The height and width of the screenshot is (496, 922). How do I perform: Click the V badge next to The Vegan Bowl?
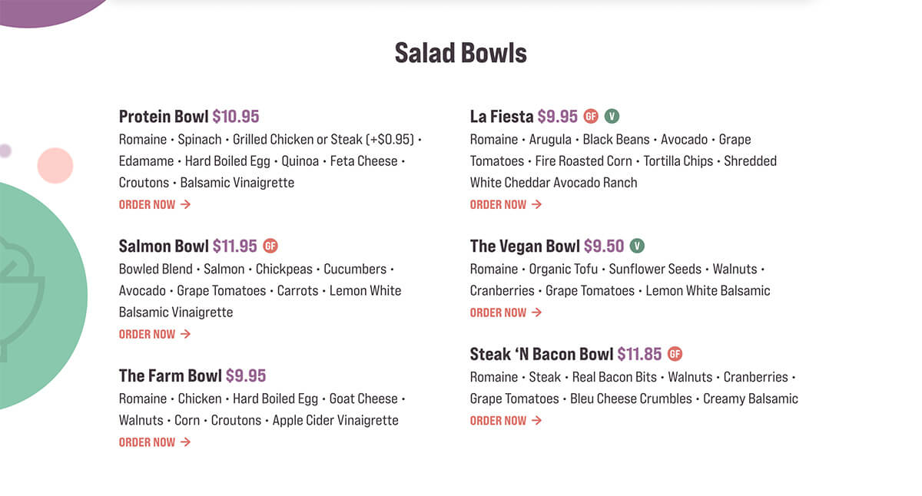[637, 246]
